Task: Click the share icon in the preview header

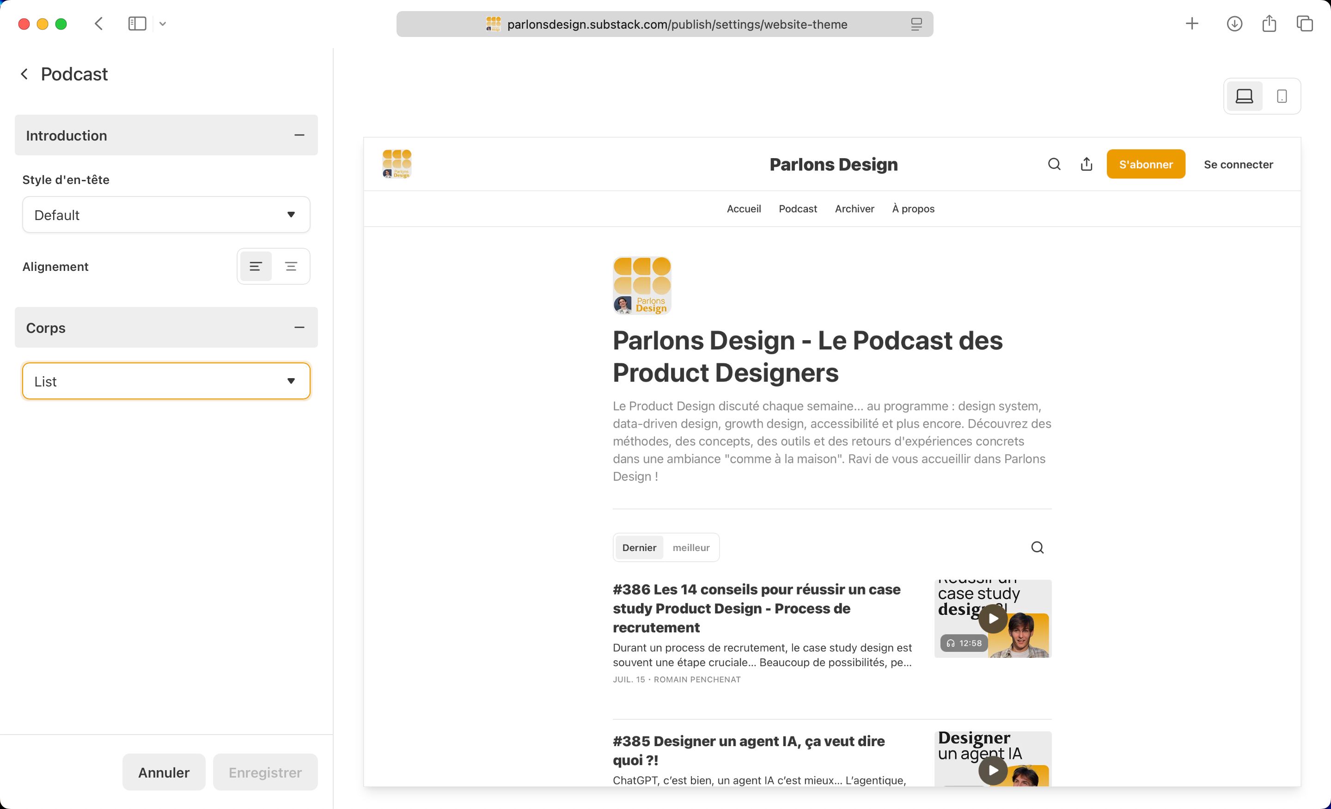Action: [x=1087, y=164]
